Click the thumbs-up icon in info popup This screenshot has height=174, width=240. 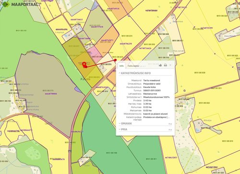click(160, 65)
